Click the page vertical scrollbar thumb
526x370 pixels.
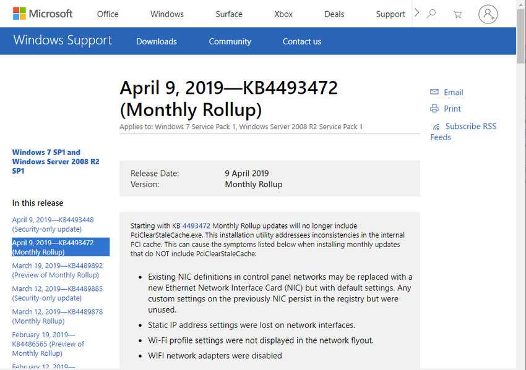point(520,35)
